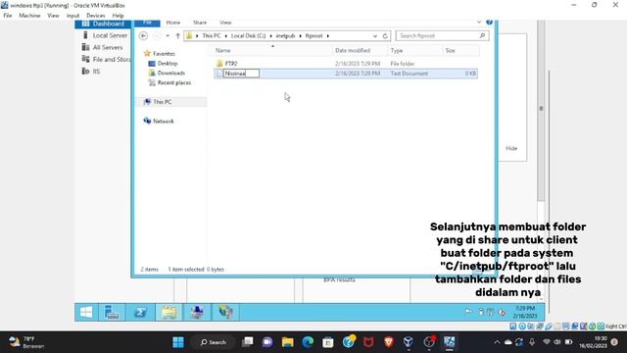Open host Windows 11 Start menu
The image size is (627, 353).
pyautogui.click(x=178, y=342)
